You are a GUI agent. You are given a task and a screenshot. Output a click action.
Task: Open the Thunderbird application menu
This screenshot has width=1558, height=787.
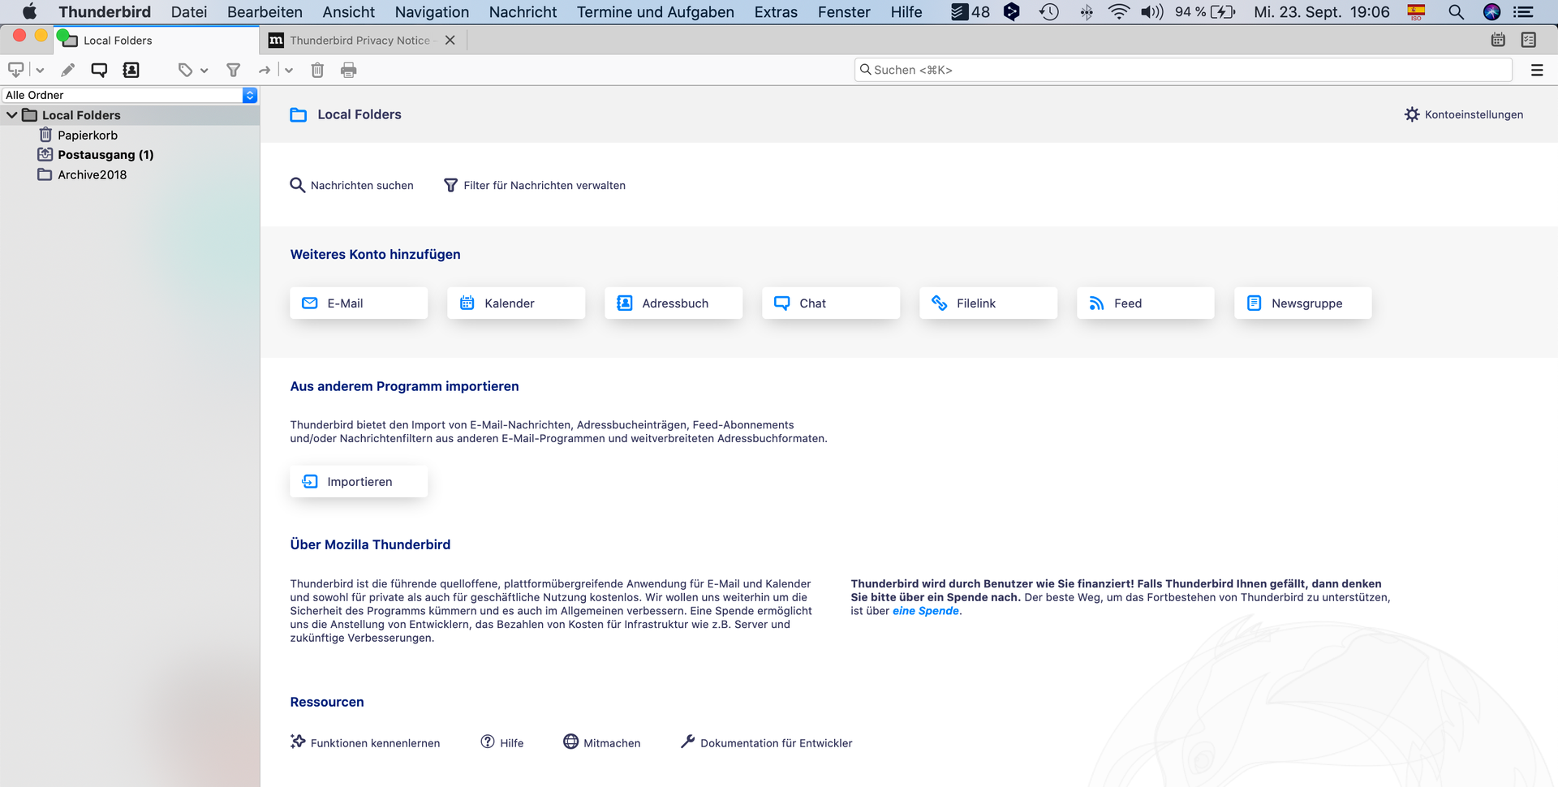(x=105, y=12)
